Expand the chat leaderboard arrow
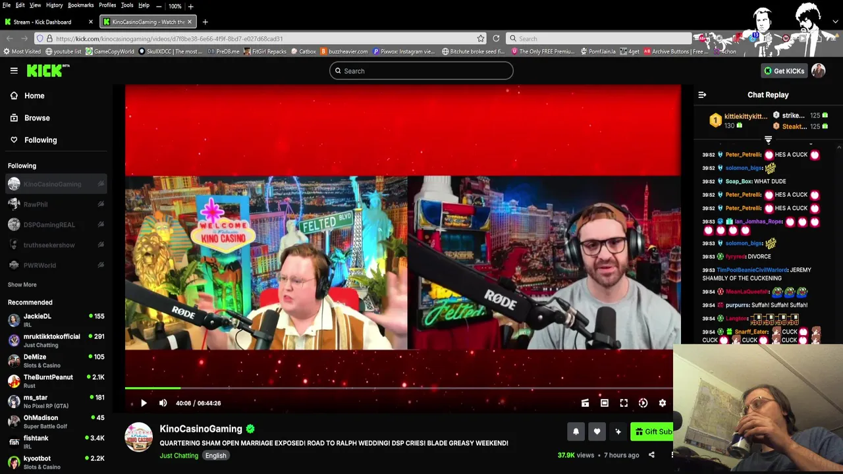843x474 pixels. [x=768, y=140]
